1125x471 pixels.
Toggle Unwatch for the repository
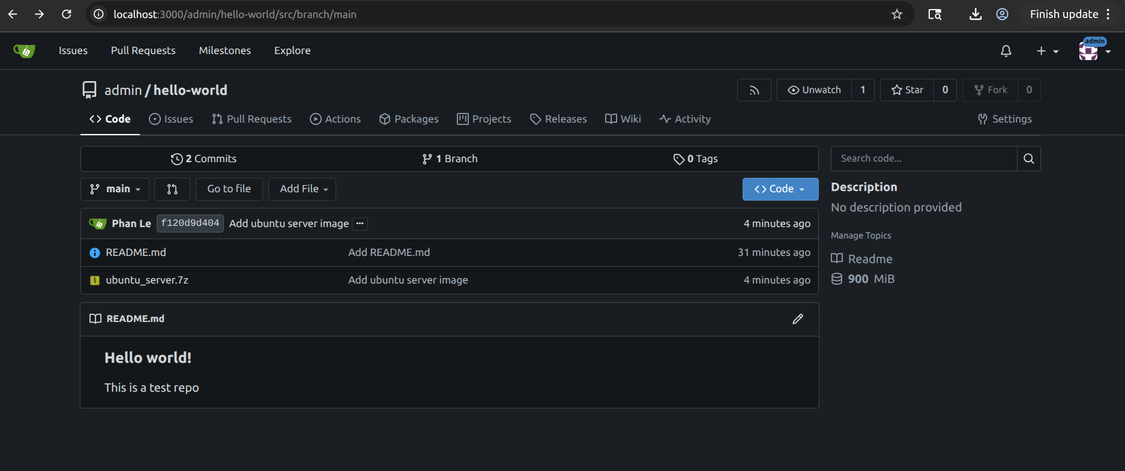[814, 90]
